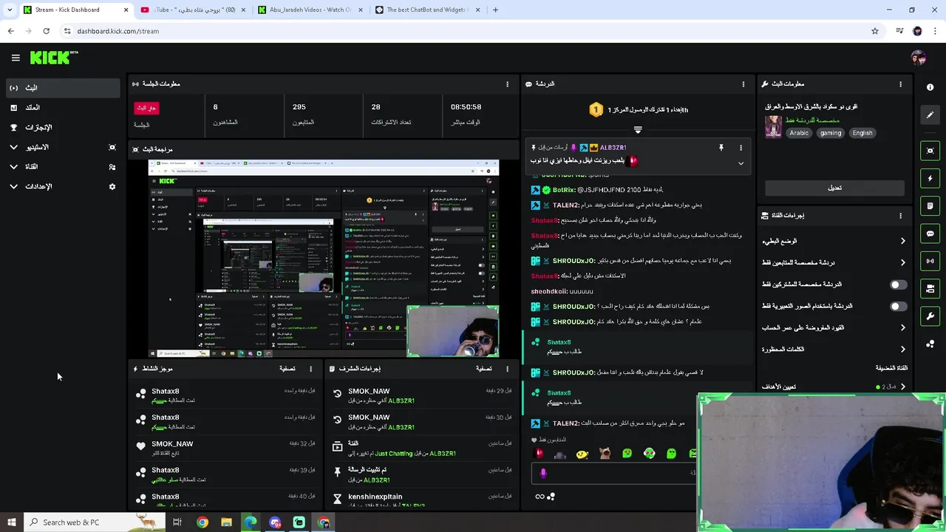Expand account age restrictions chevron
Image resolution: width=946 pixels, height=532 pixels.
(x=902, y=327)
